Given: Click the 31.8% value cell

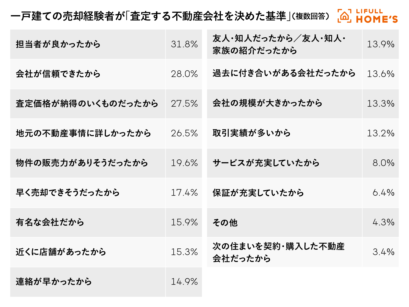Looking at the screenshot, I should pos(184,44).
